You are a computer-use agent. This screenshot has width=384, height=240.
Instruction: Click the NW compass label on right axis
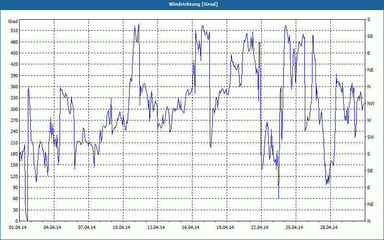pos(371,104)
